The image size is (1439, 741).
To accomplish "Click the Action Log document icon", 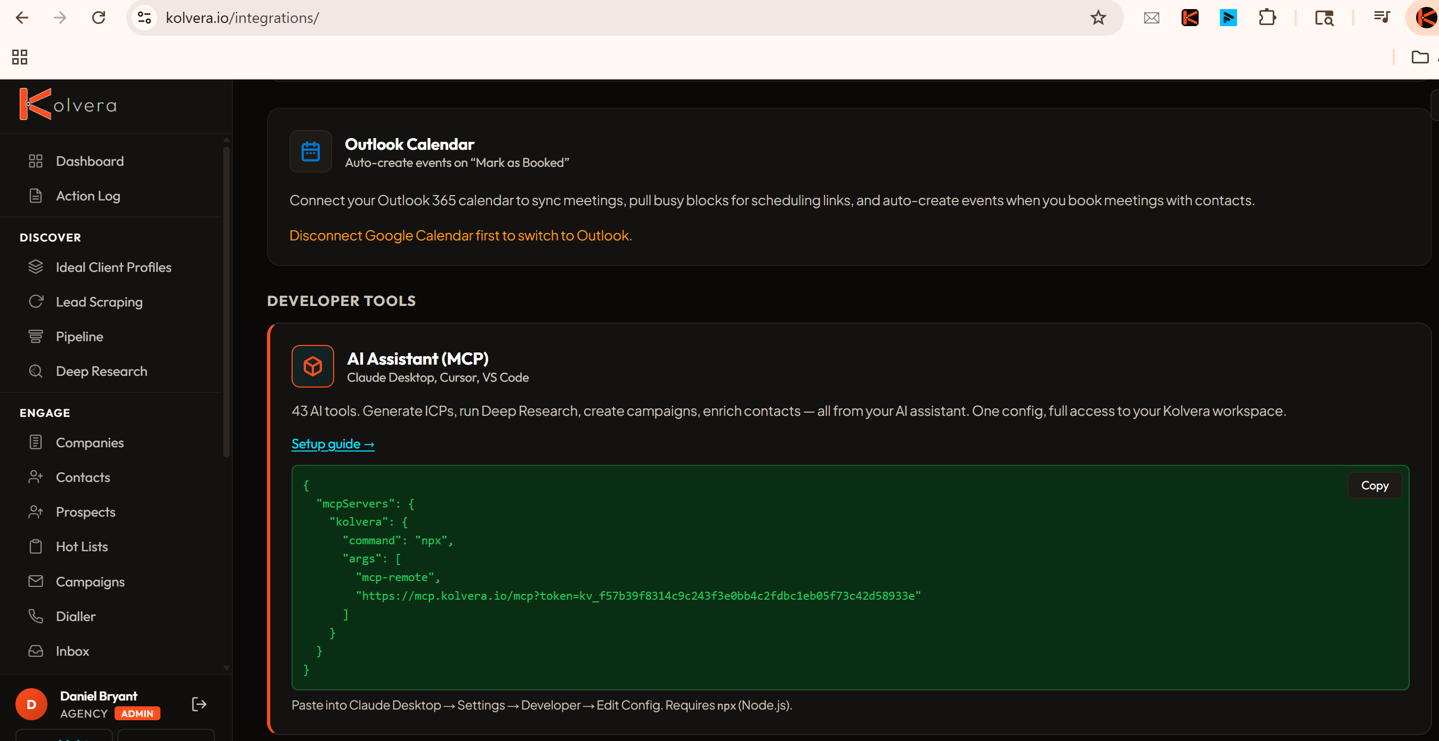I will point(36,196).
